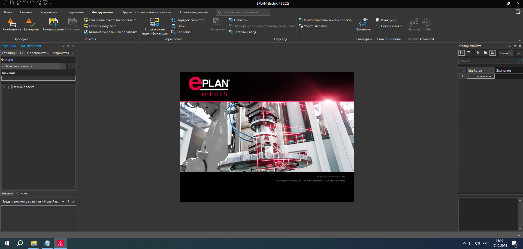Screen dimensions: 523x249
Task: Включить «Тестовый ввод» в группе Перевод
Action: click(x=244, y=32)
